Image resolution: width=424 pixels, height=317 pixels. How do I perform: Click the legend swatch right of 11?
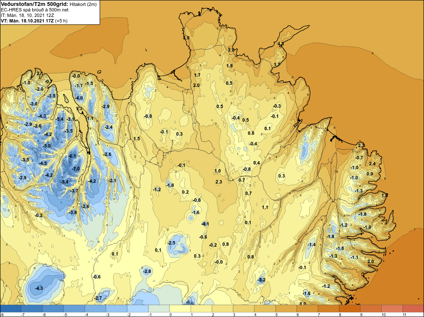[x=413, y=309]
